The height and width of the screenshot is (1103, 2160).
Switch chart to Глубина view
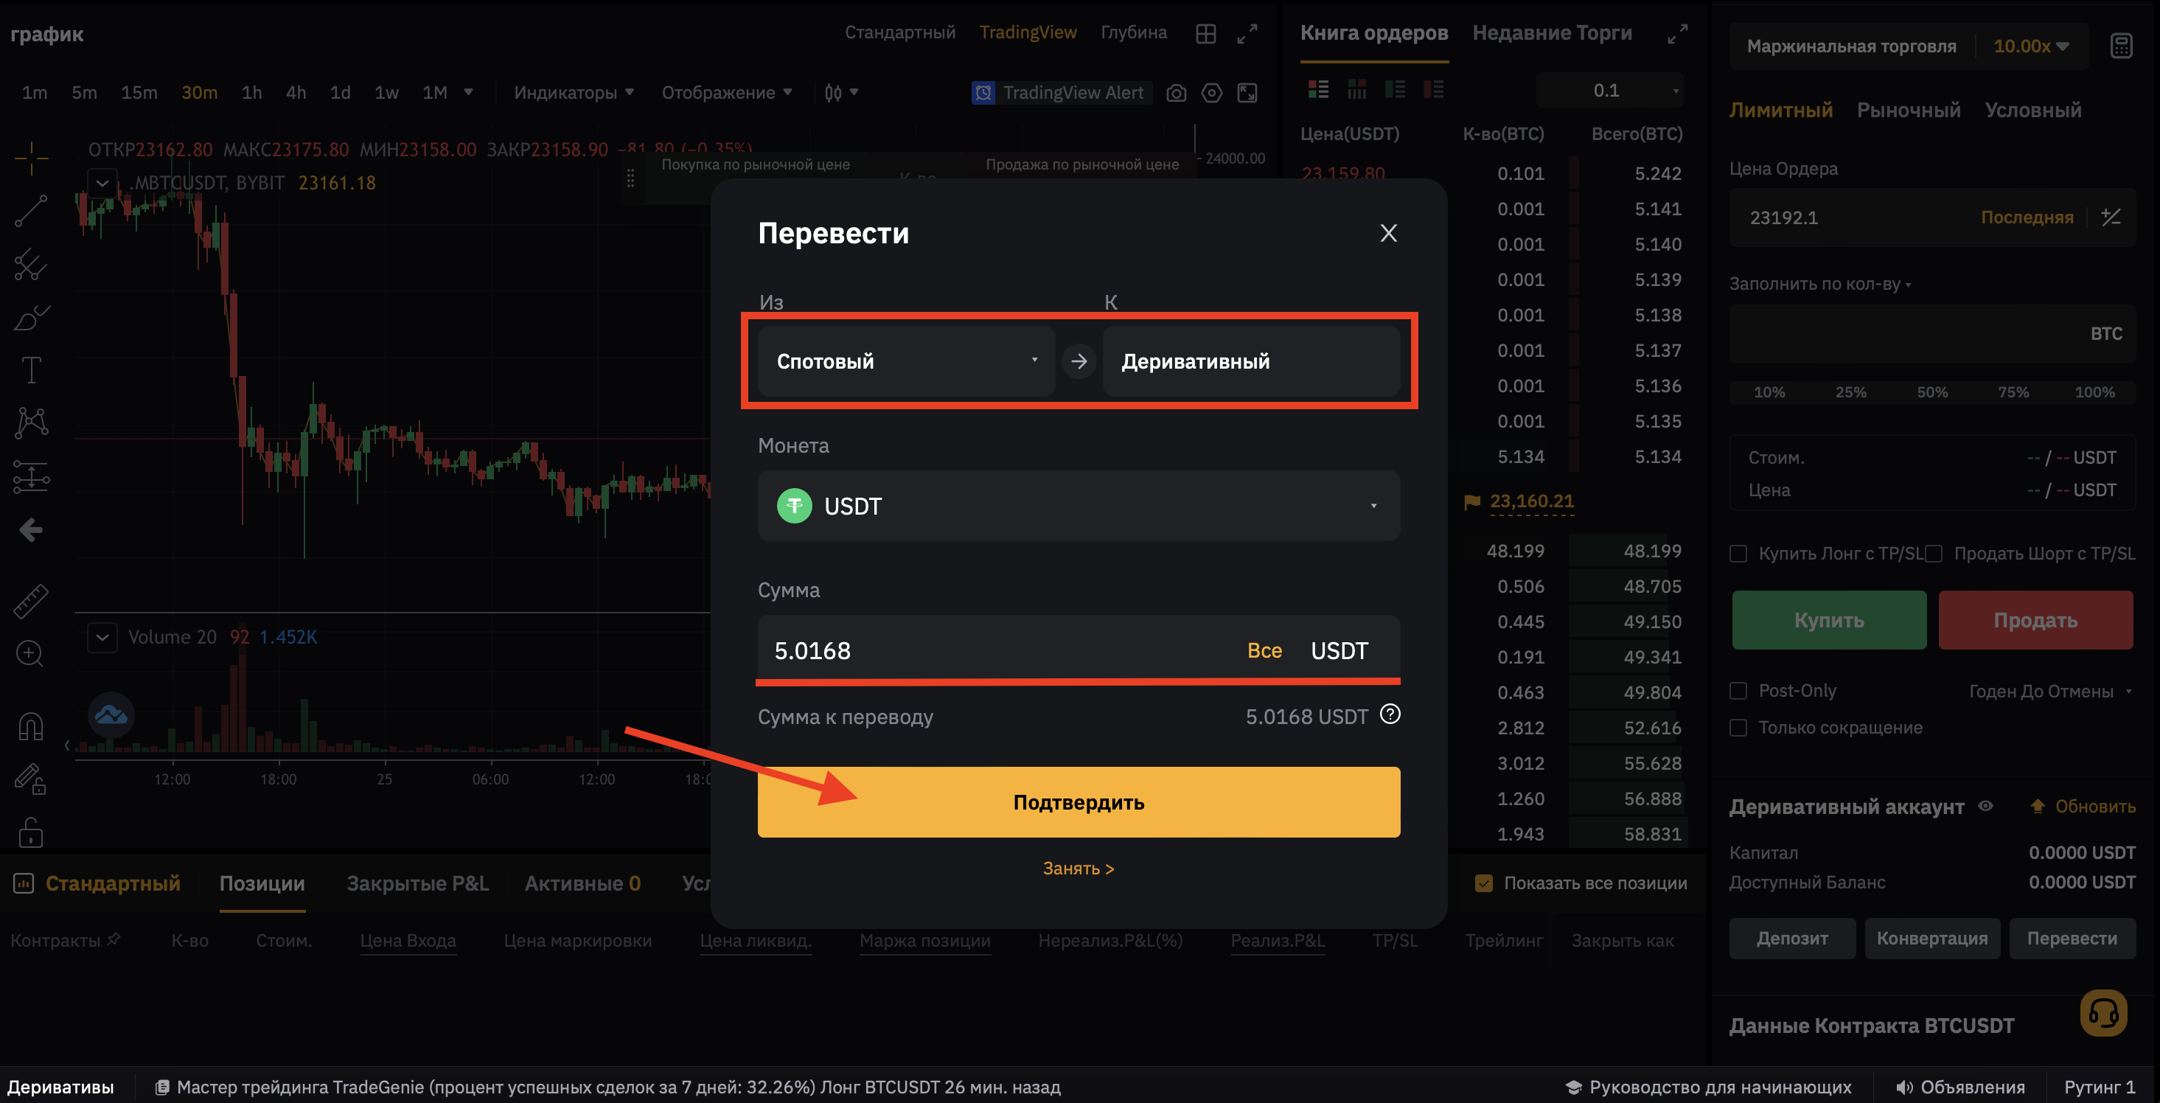1134,32
